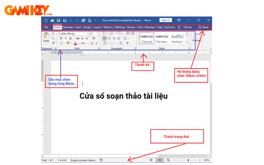This screenshot has height=165, width=264.
Task: Click the Increase Indent icon
Action: click(x=133, y=33)
